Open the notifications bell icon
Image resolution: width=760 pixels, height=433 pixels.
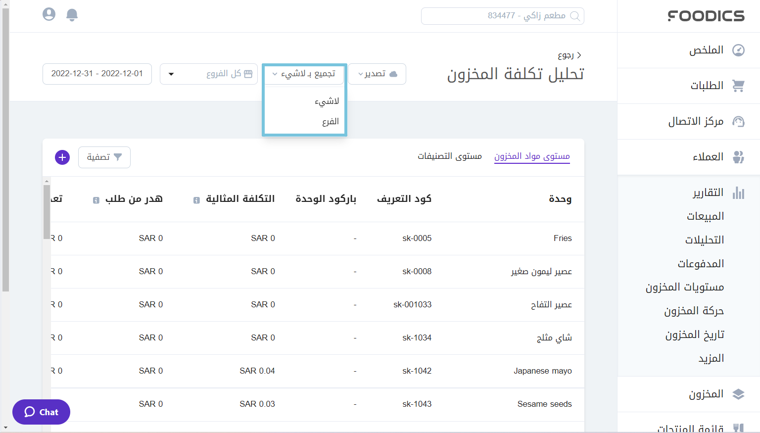tap(72, 14)
